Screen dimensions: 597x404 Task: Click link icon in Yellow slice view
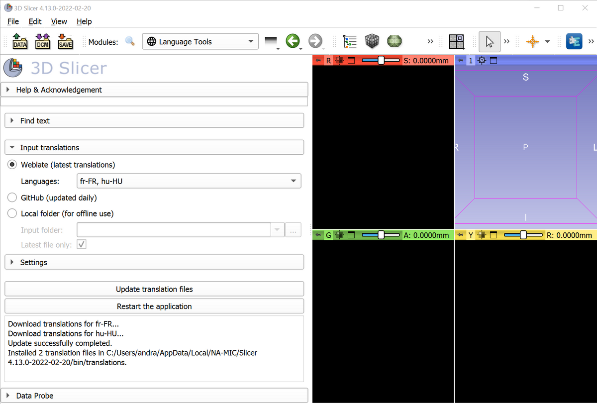tap(482, 235)
